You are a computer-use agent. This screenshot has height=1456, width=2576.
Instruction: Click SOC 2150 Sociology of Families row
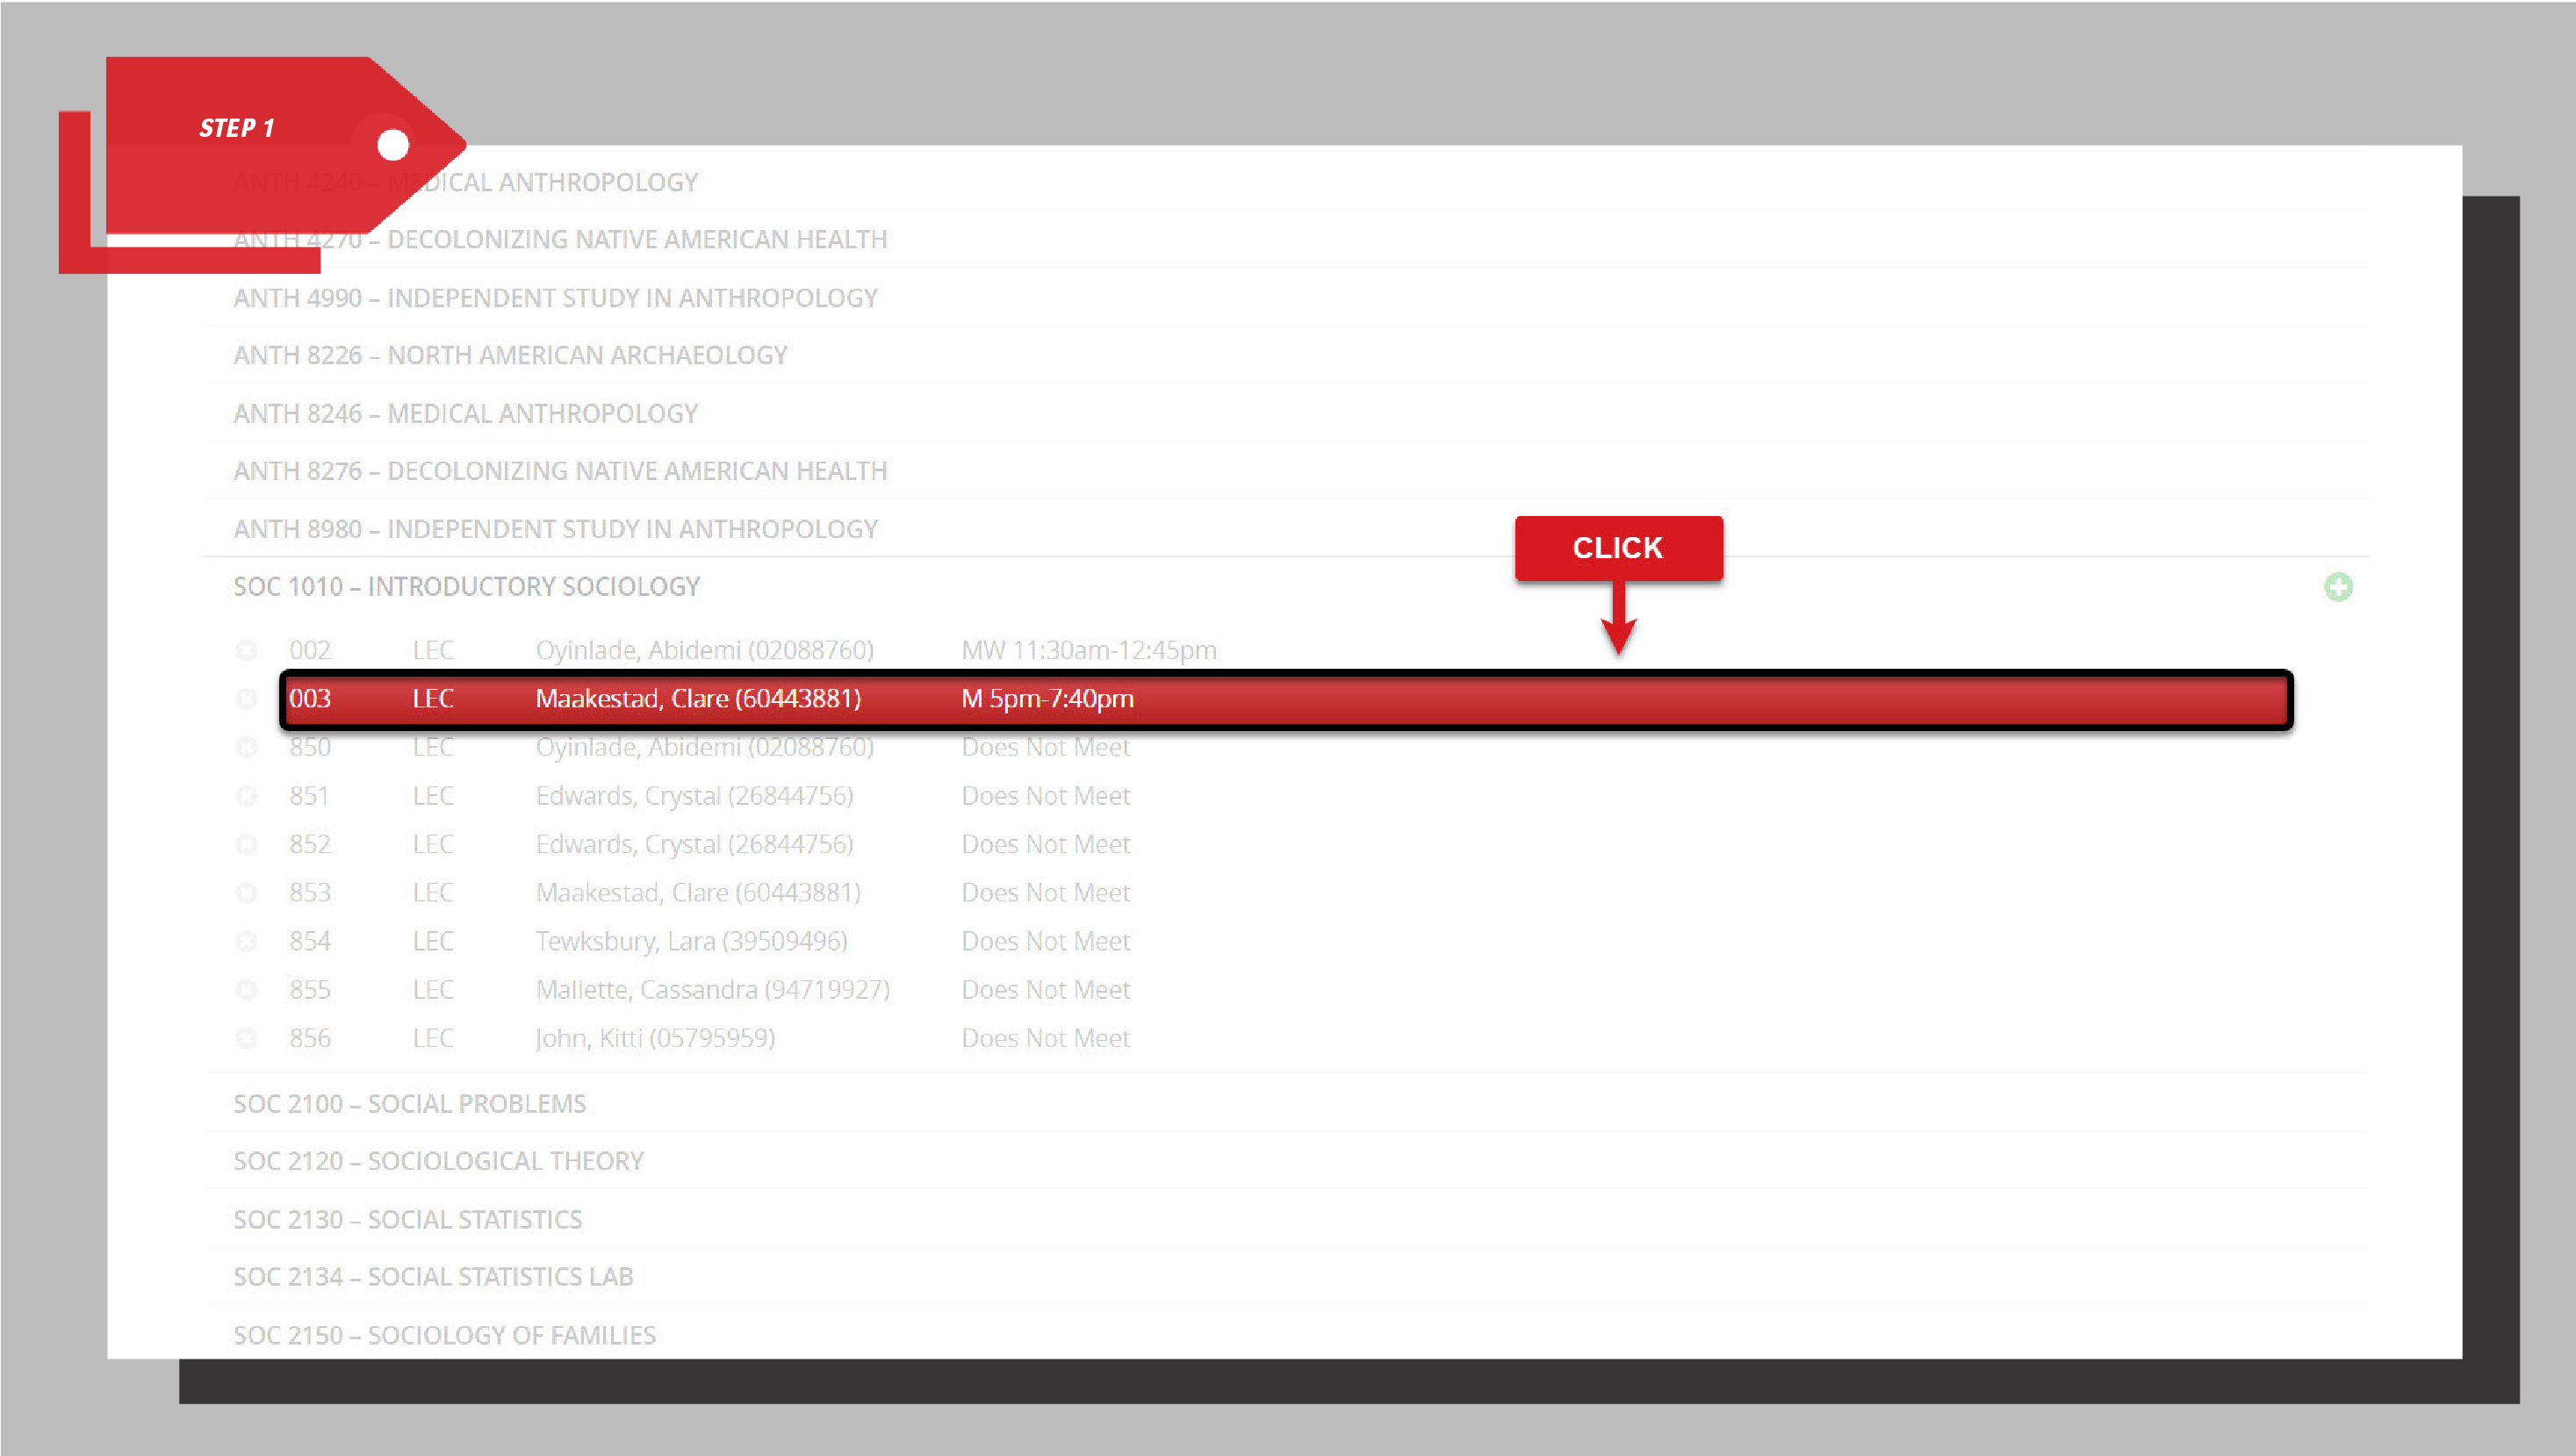(x=444, y=1335)
